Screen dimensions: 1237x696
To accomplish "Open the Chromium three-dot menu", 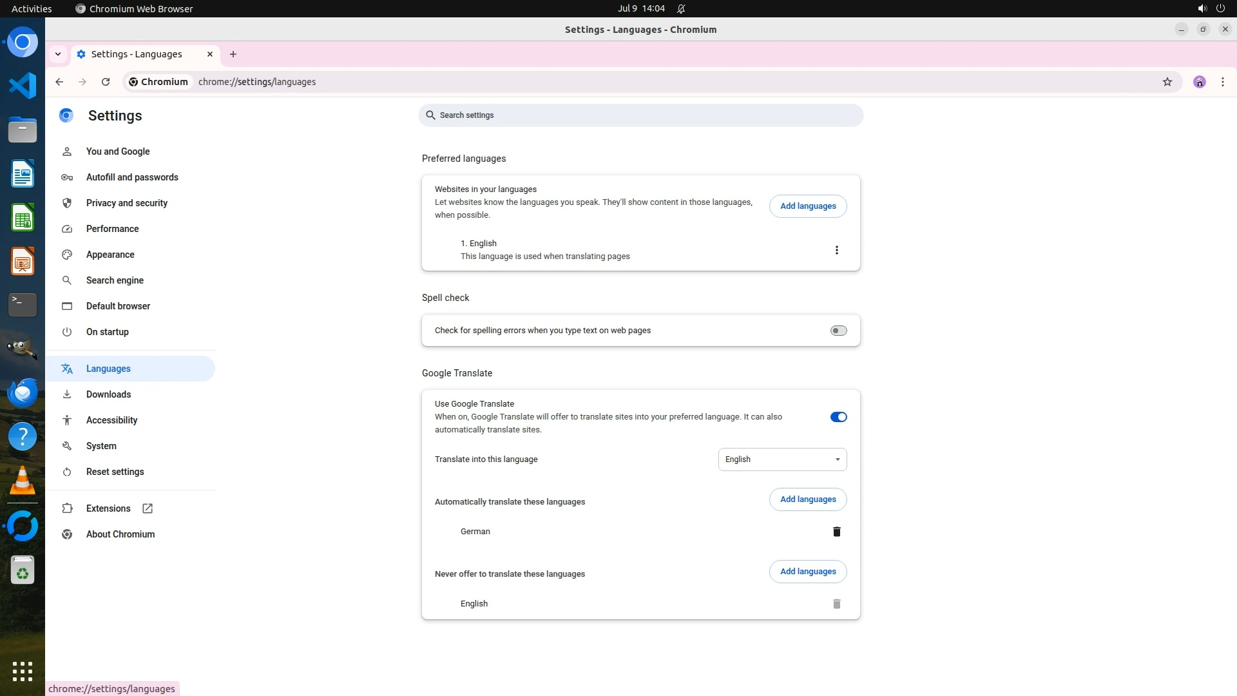I will tap(1222, 82).
